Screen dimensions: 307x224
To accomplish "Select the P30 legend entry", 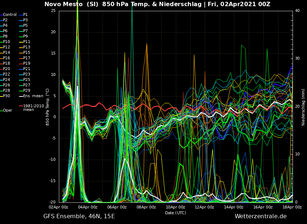I will pos(7,96).
